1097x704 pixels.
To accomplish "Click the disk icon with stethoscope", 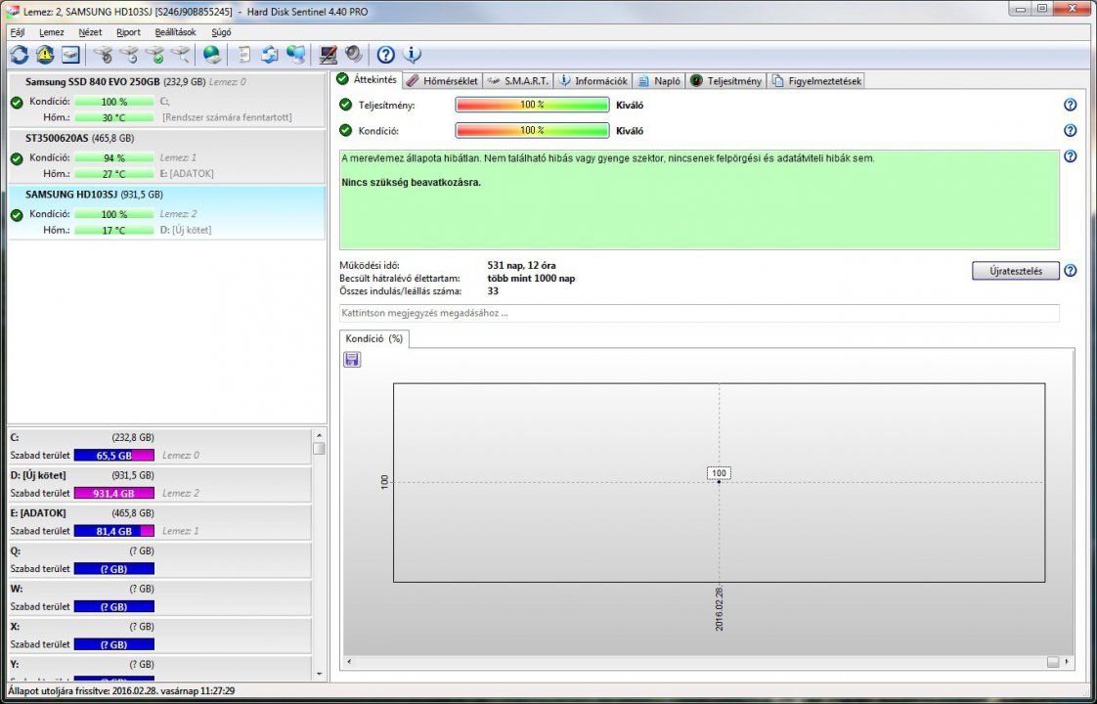I will pos(103,55).
